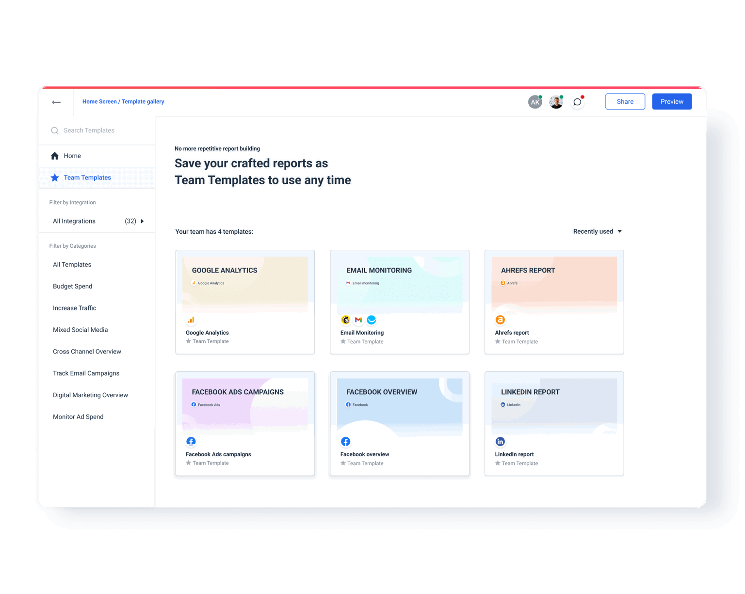
Task: Switch to Team Templates in the sidebar
Action: click(87, 177)
